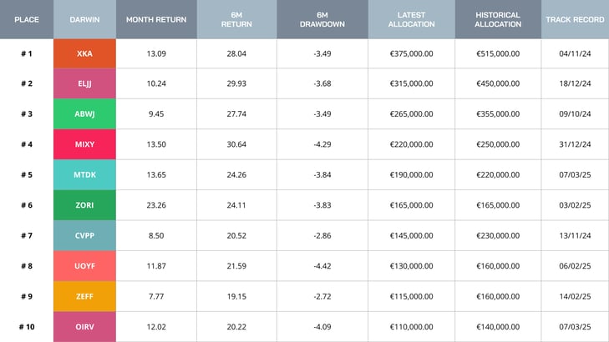
Task: Sort by 6M Return column header
Action: (236, 19)
